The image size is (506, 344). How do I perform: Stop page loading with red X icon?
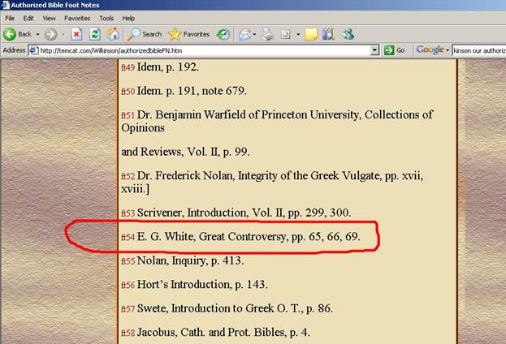coord(76,34)
